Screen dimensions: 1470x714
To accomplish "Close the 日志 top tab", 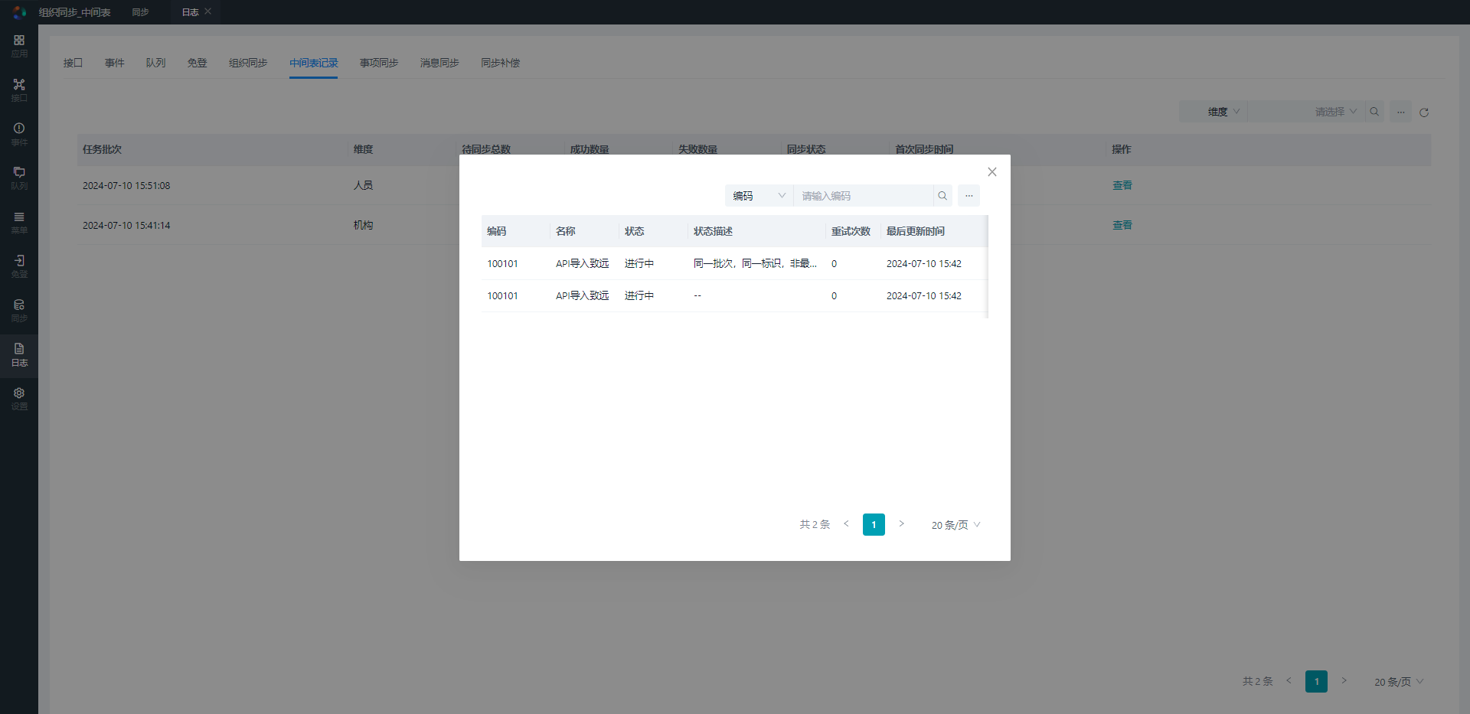I will 207,11.
